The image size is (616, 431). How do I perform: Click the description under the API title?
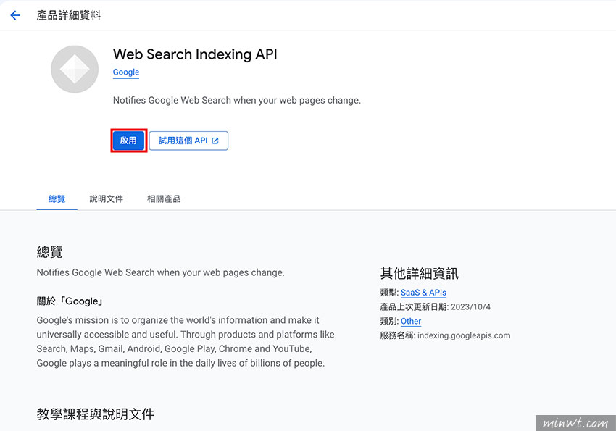(x=237, y=101)
